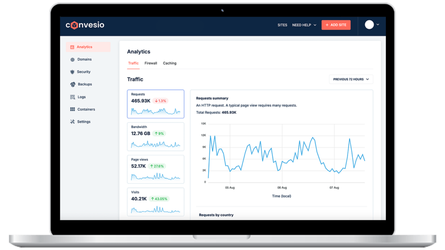Click the SITES link in header
Screen dimensions: 445x250
pyautogui.click(x=282, y=25)
